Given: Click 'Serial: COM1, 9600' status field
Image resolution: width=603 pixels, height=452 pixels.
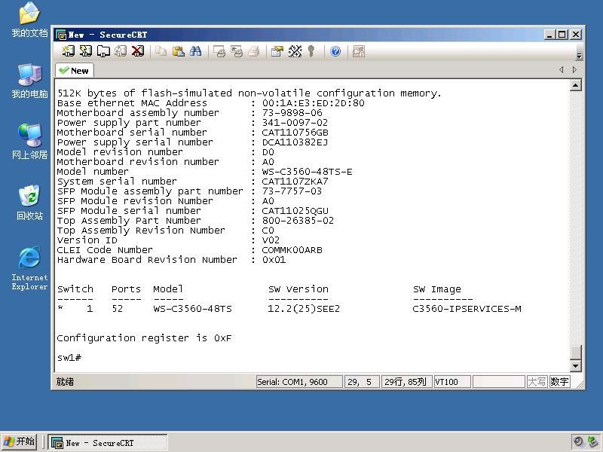Looking at the screenshot, I should (x=299, y=382).
